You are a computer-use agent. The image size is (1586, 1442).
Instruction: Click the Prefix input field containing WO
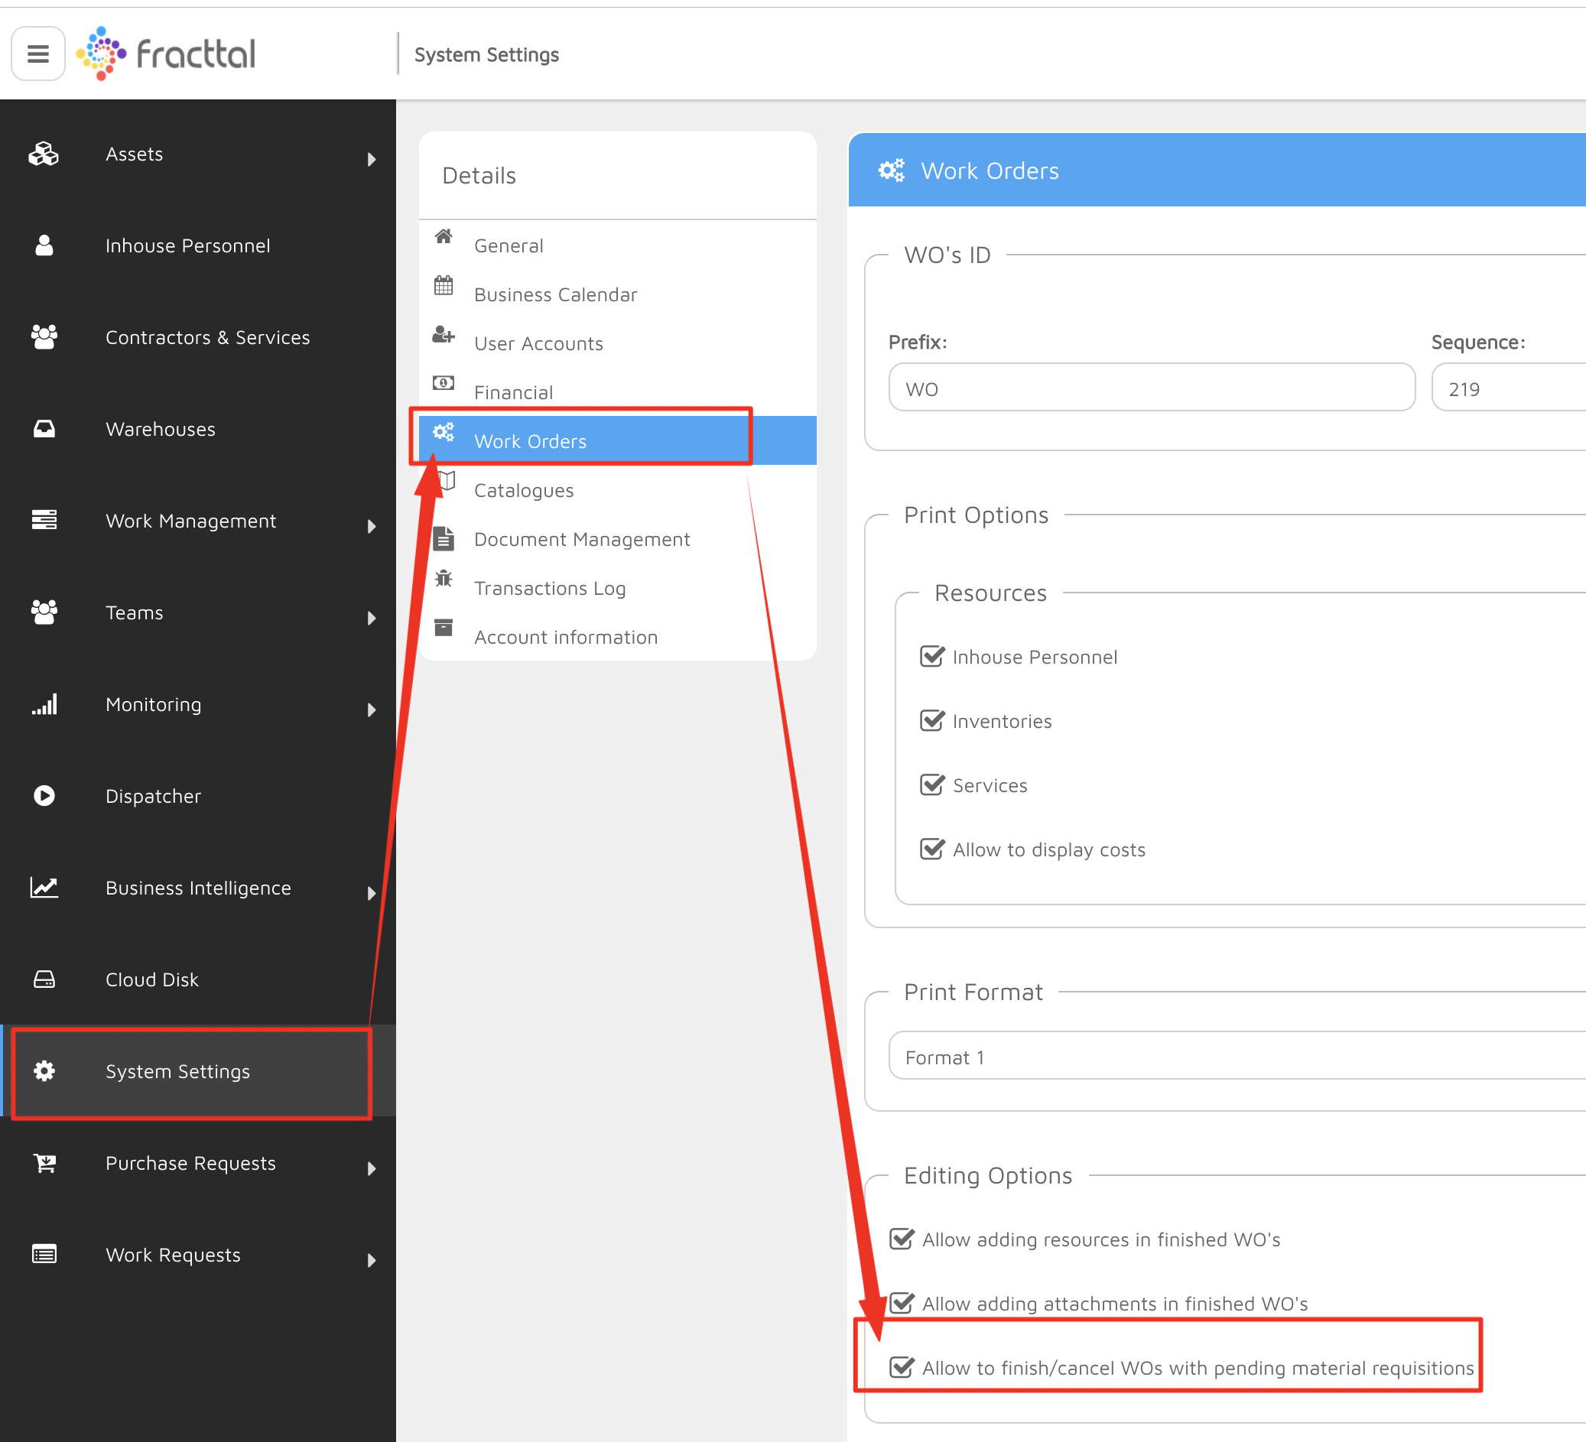coord(1152,387)
